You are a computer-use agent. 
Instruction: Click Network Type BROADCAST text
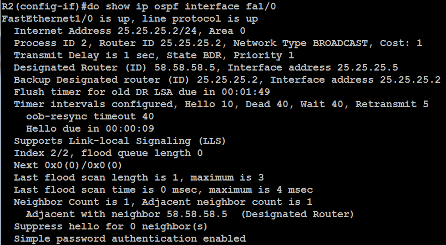[296, 43]
